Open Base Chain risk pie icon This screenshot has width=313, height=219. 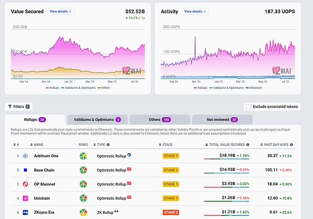[83, 170]
